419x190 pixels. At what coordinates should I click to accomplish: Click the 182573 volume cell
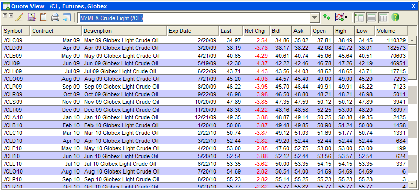tap(391, 48)
